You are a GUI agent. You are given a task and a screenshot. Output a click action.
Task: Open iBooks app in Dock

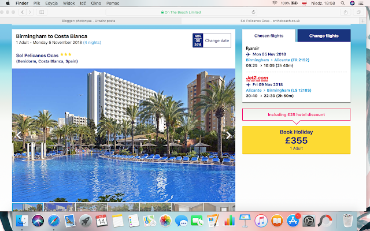tap(277, 221)
